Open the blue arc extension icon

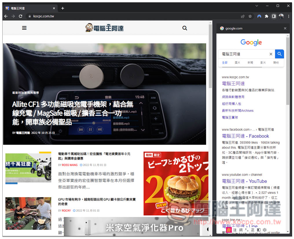pos(259,16)
